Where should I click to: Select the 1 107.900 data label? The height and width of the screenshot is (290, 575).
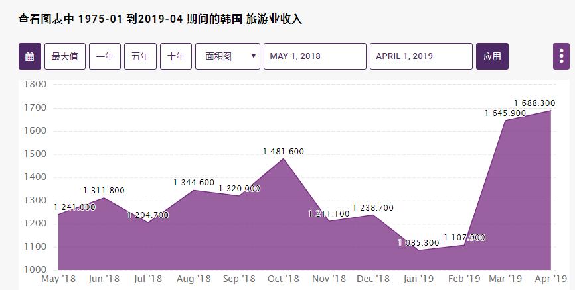[x=464, y=238]
